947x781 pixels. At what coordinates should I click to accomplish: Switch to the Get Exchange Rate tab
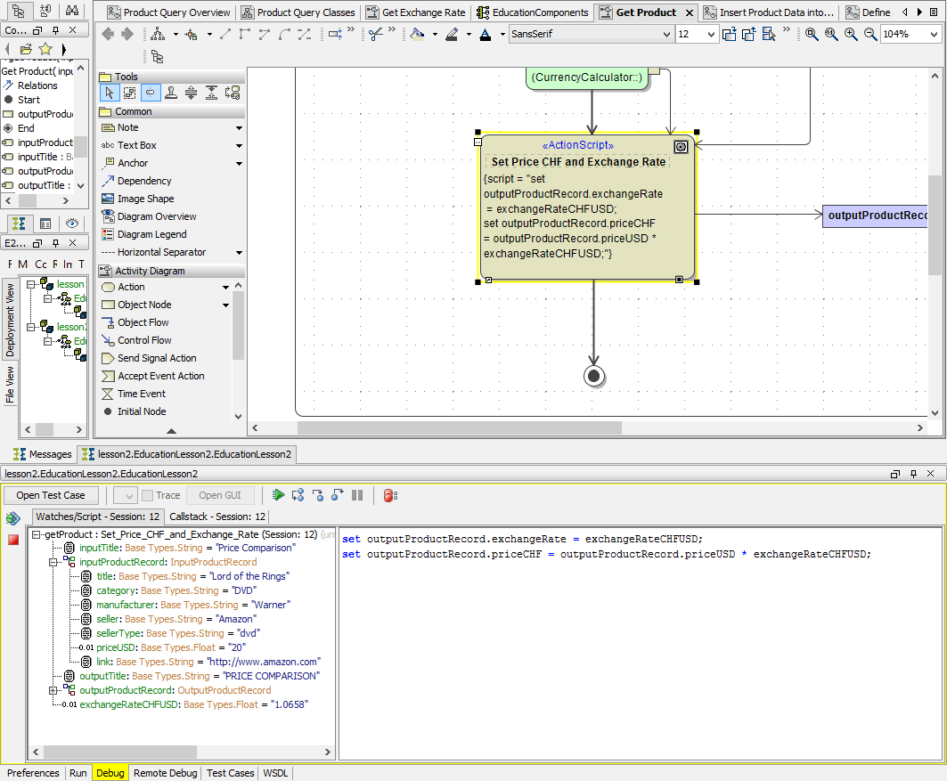[415, 12]
